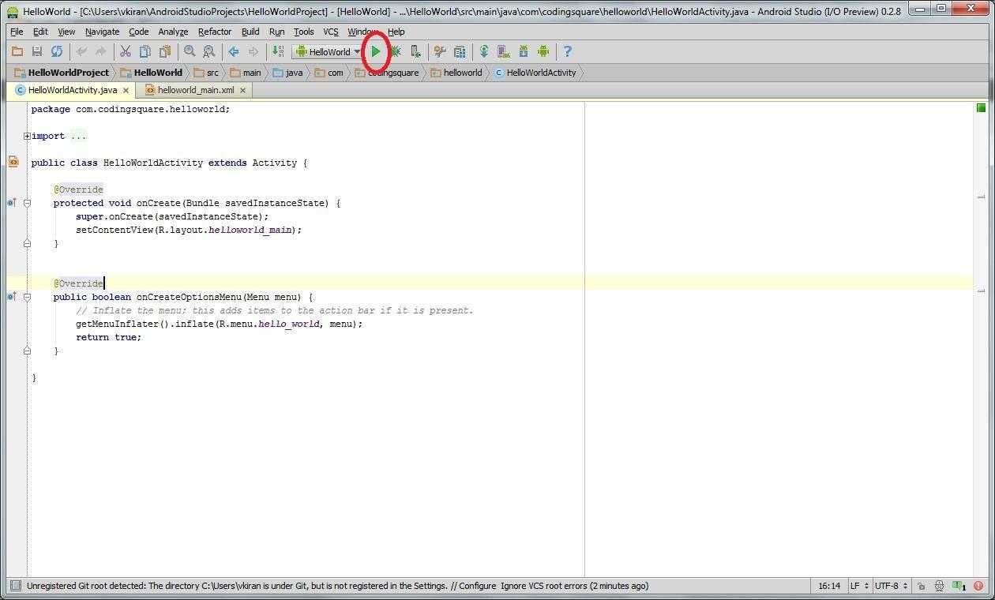
Task: Open the Build menu
Action: pyautogui.click(x=250, y=32)
